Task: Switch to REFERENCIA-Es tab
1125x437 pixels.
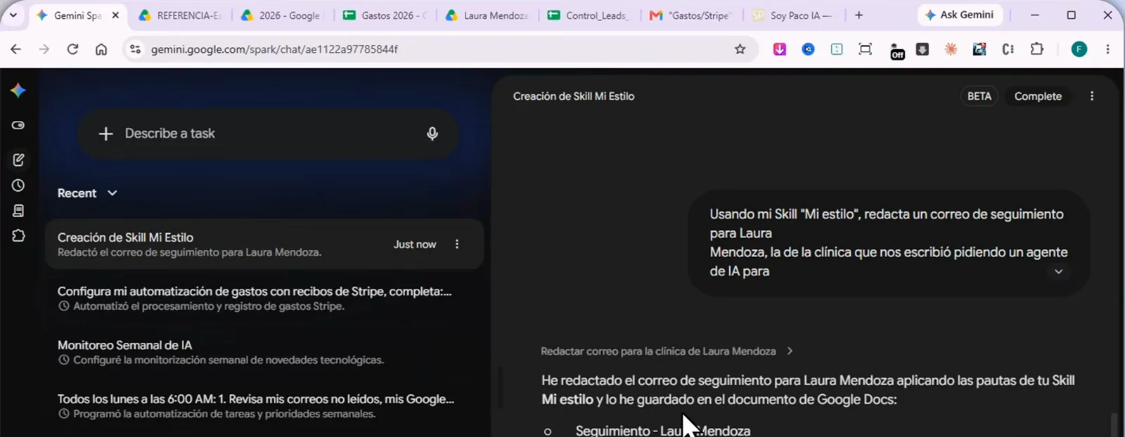Action: point(179,15)
